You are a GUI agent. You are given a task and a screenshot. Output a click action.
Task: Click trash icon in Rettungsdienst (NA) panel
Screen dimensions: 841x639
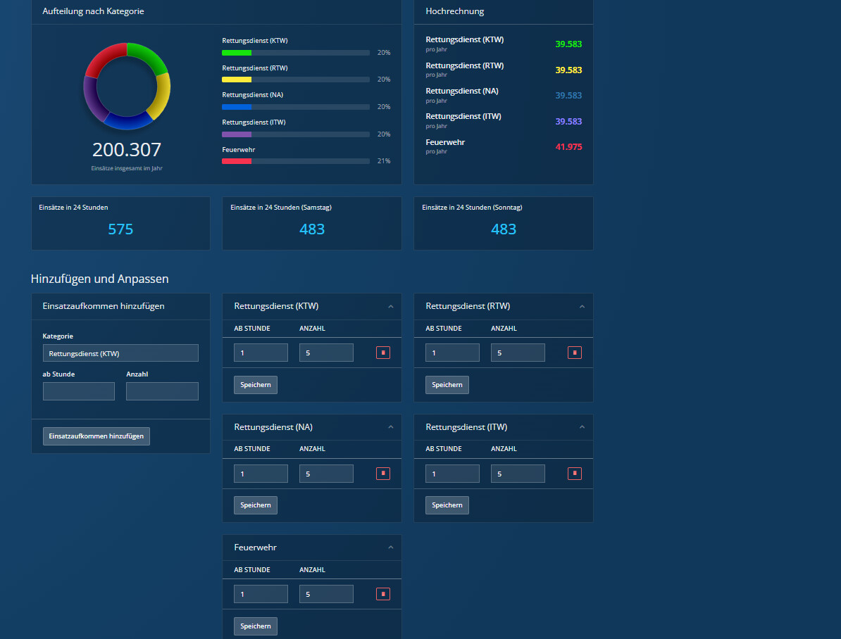(x=382, y=474)
